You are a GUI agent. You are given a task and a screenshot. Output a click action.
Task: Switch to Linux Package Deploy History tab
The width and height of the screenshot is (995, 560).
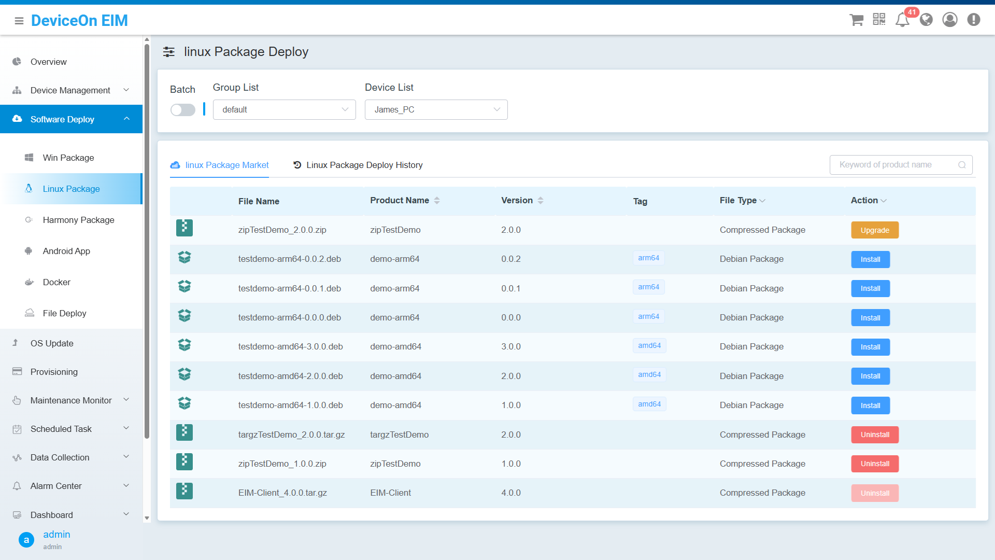click(364, 165)
